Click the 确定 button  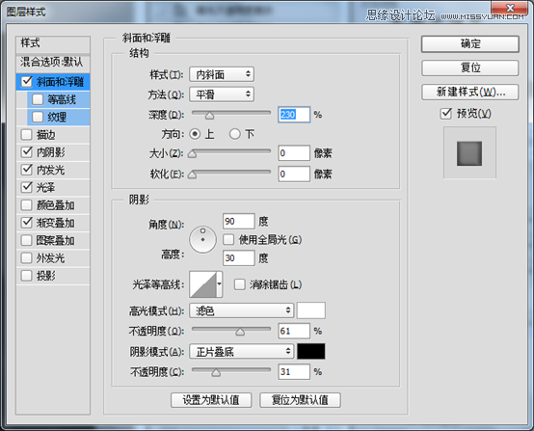tap(470, 44)
